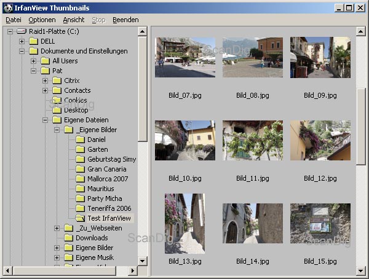
Task: Click the Pat folder icon
Action: click(45, 71)
